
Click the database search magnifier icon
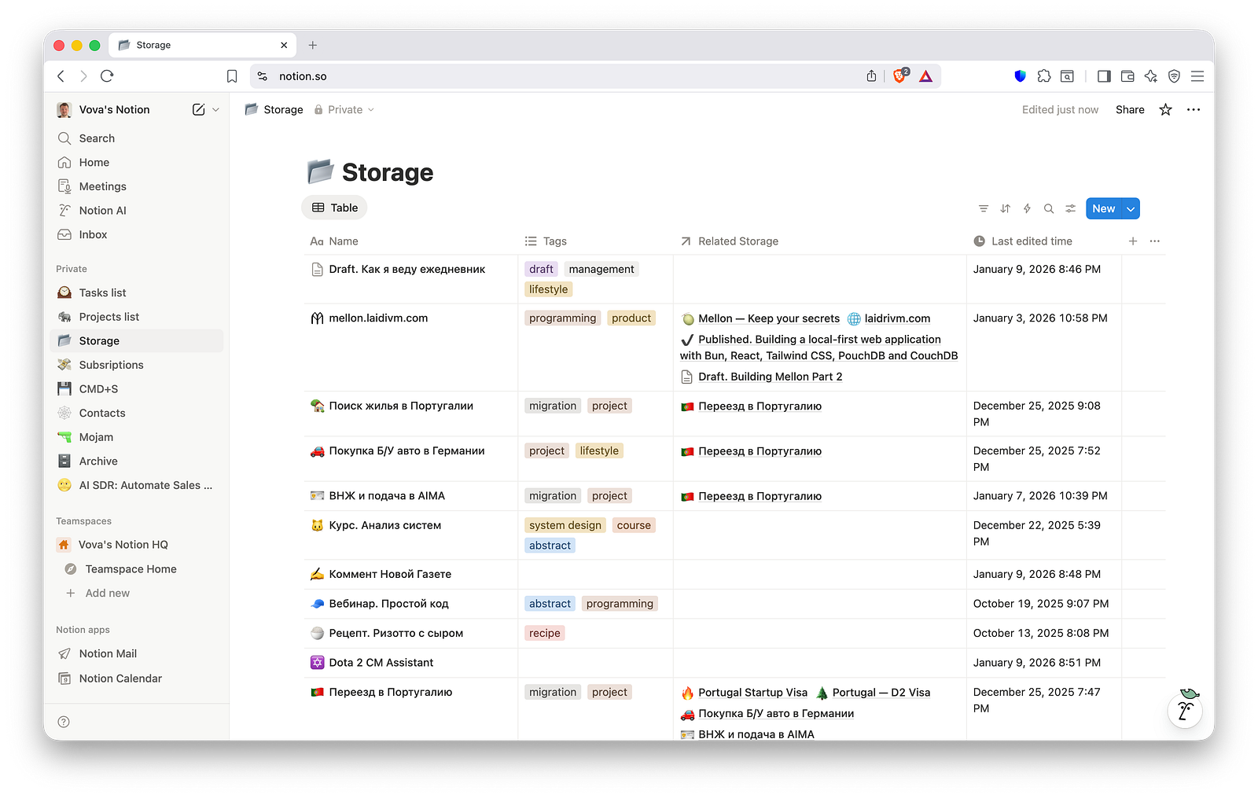1048,208
